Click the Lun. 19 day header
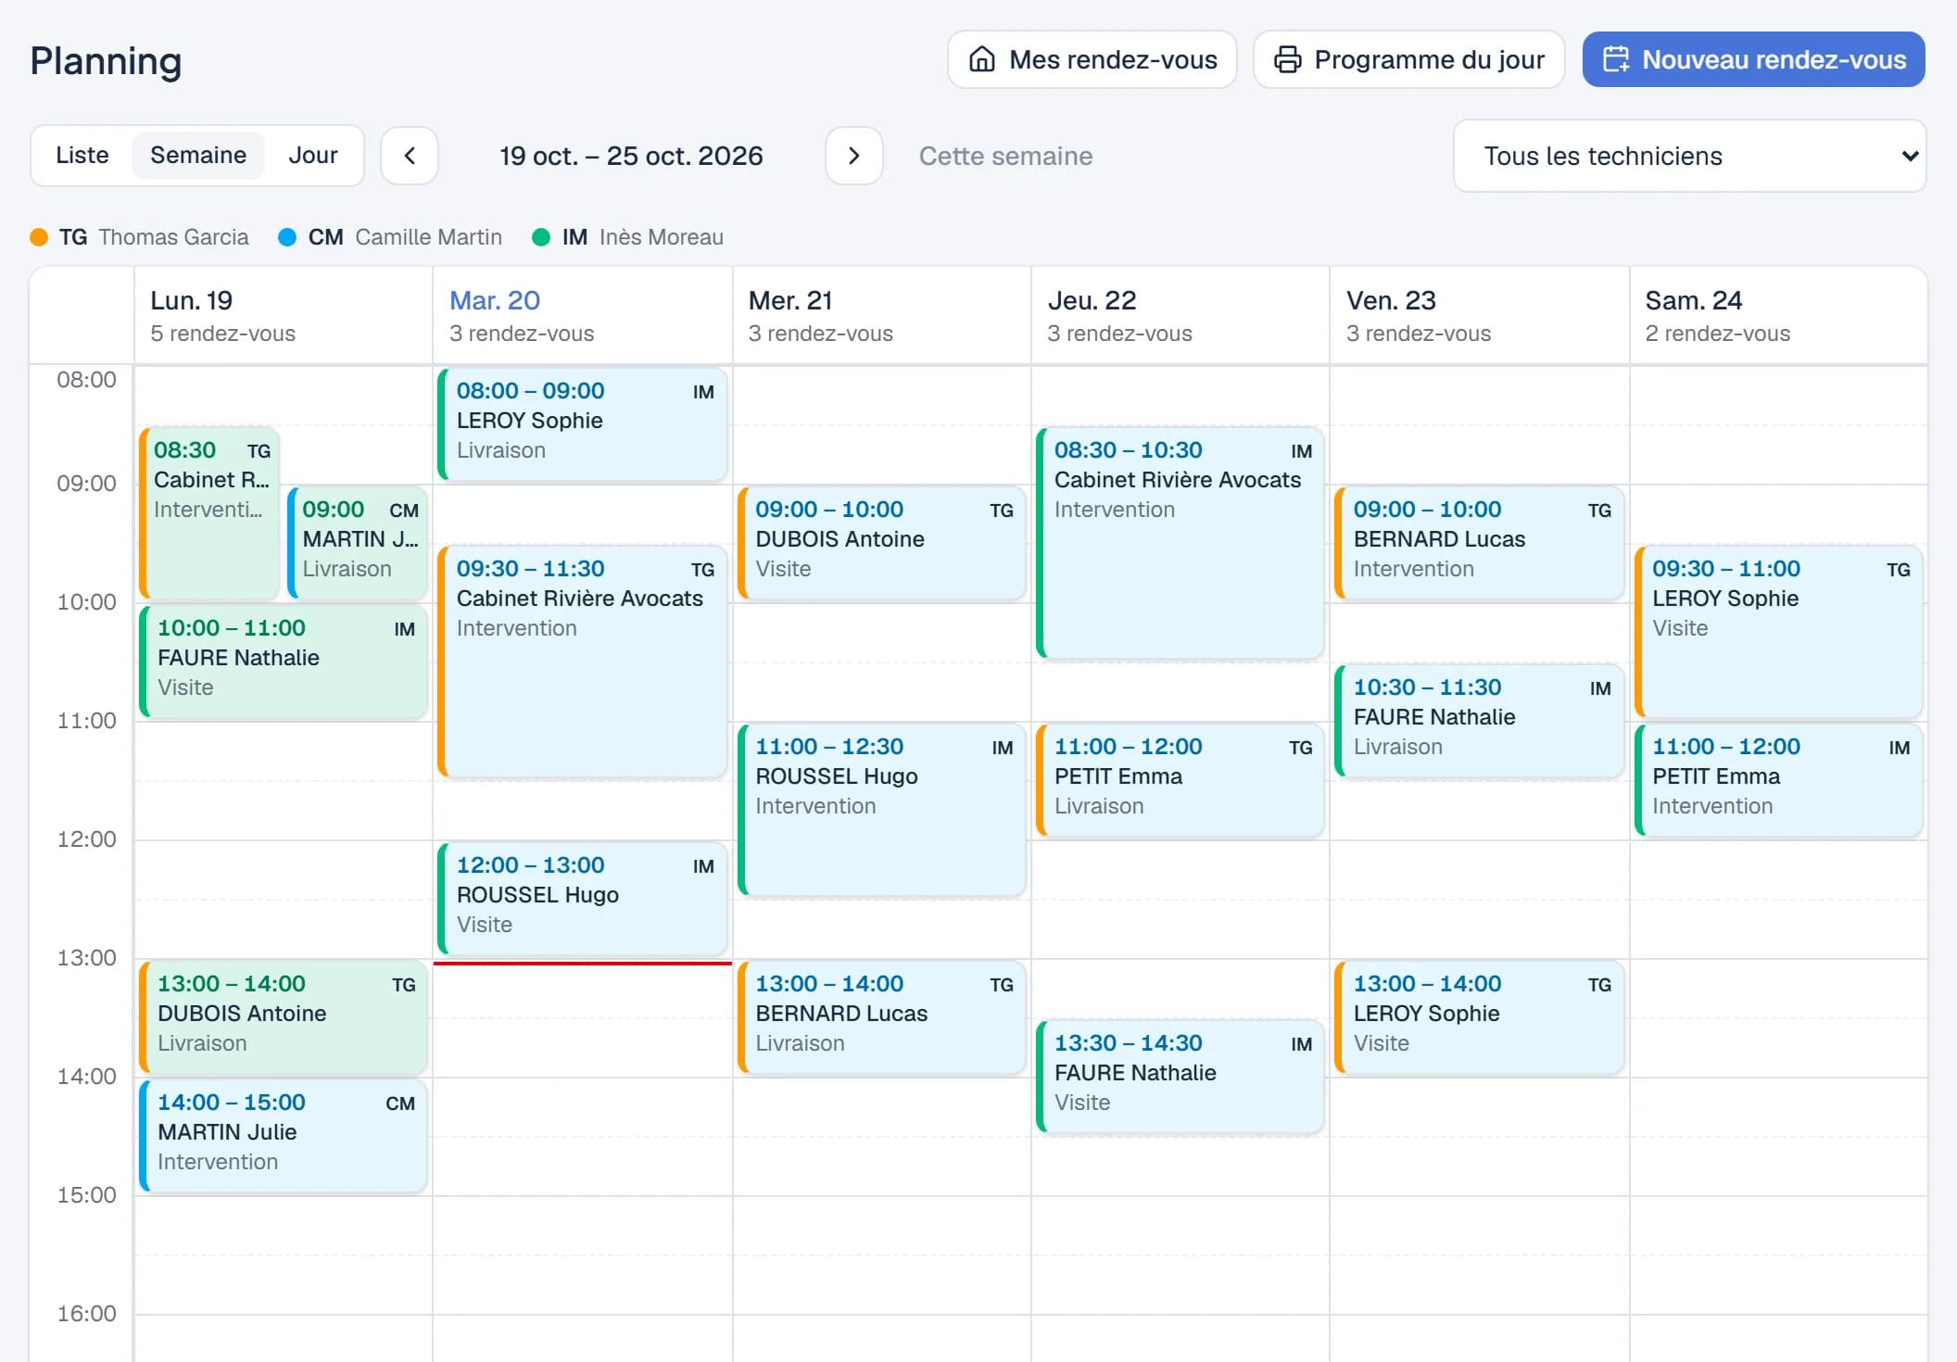Viewport: 1957px width, 1362px height. (x=284, y=315)
